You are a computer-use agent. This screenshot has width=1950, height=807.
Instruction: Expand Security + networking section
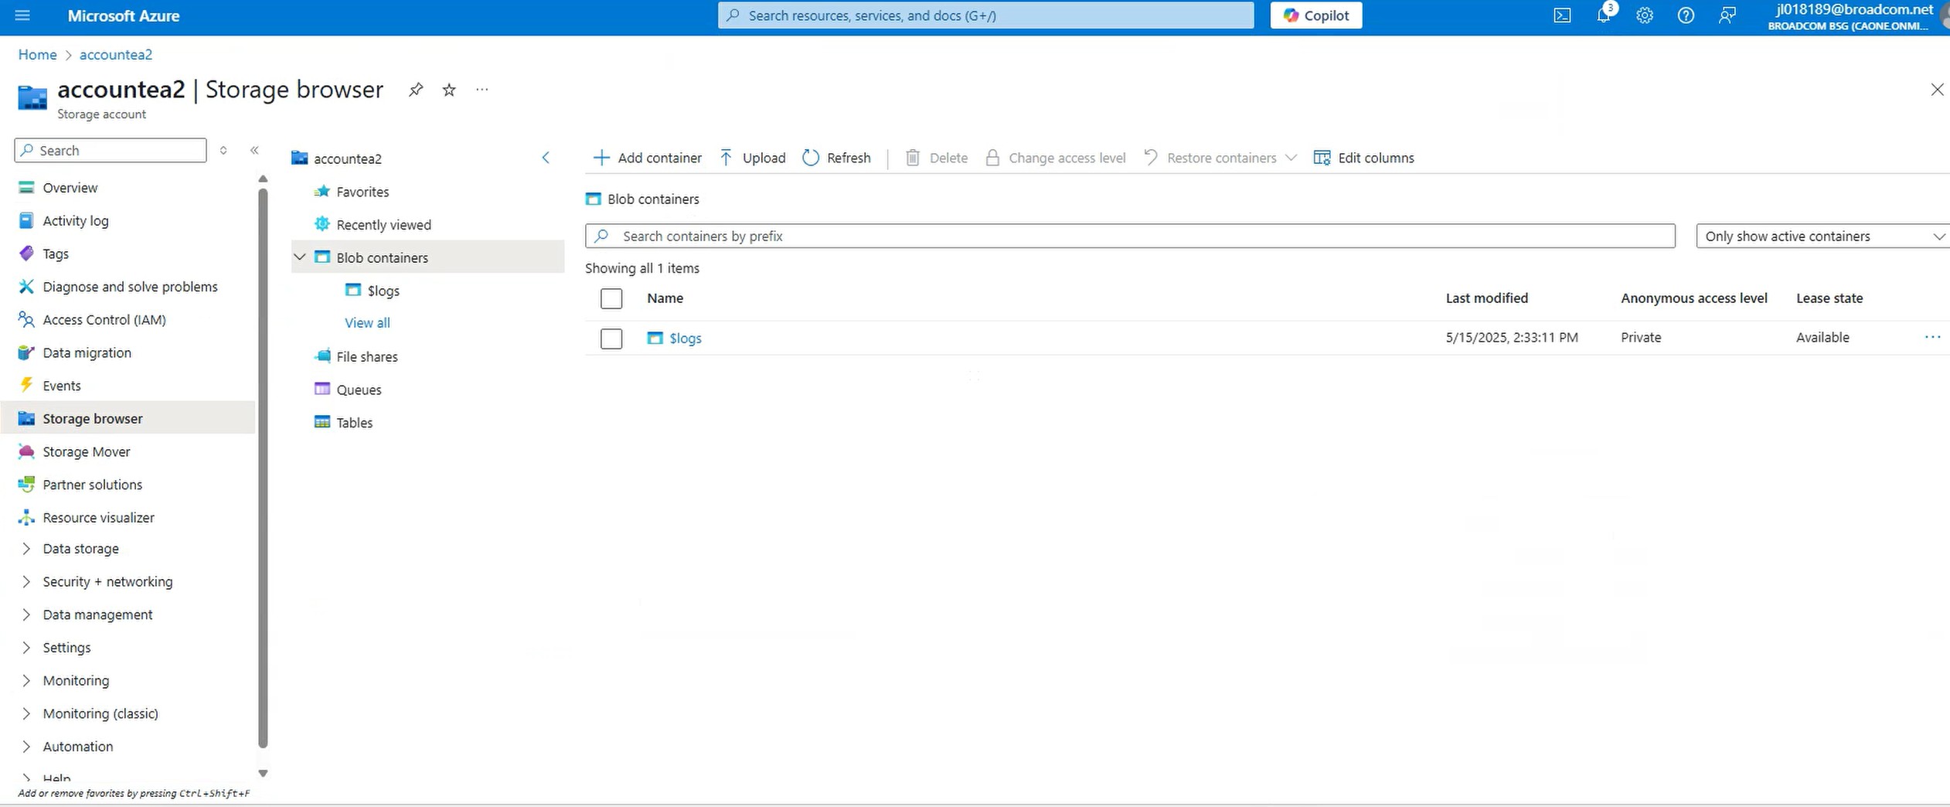(26, 581)
